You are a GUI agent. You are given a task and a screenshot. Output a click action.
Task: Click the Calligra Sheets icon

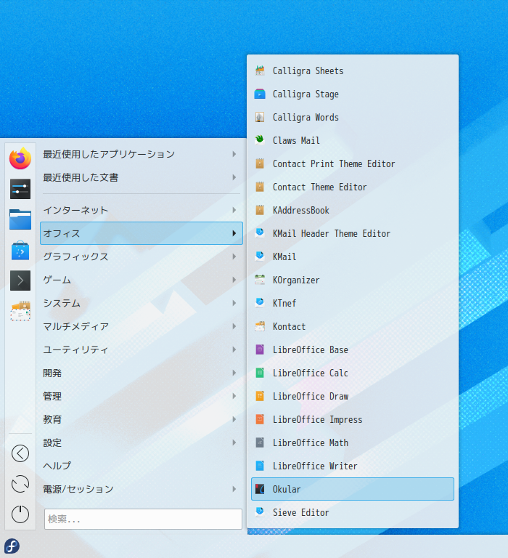[x=260, y=70]
